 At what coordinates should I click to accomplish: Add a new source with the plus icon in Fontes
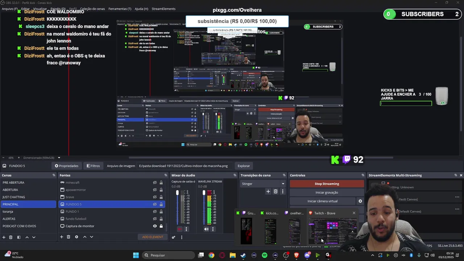point(62,237)
